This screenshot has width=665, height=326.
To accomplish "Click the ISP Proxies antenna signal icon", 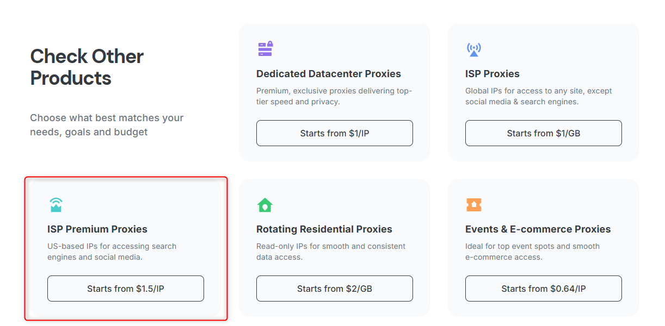I will point(474,49).
